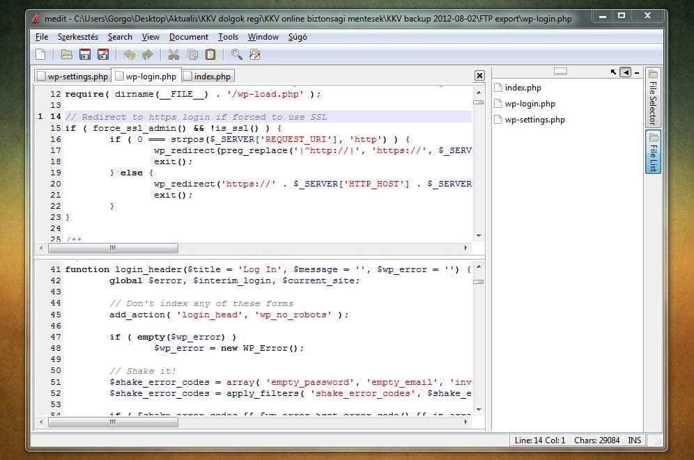Click down arrow of lower pane vertical scrollbar
Viewport: 694px width, 460px height.
(x=479, y=410)
